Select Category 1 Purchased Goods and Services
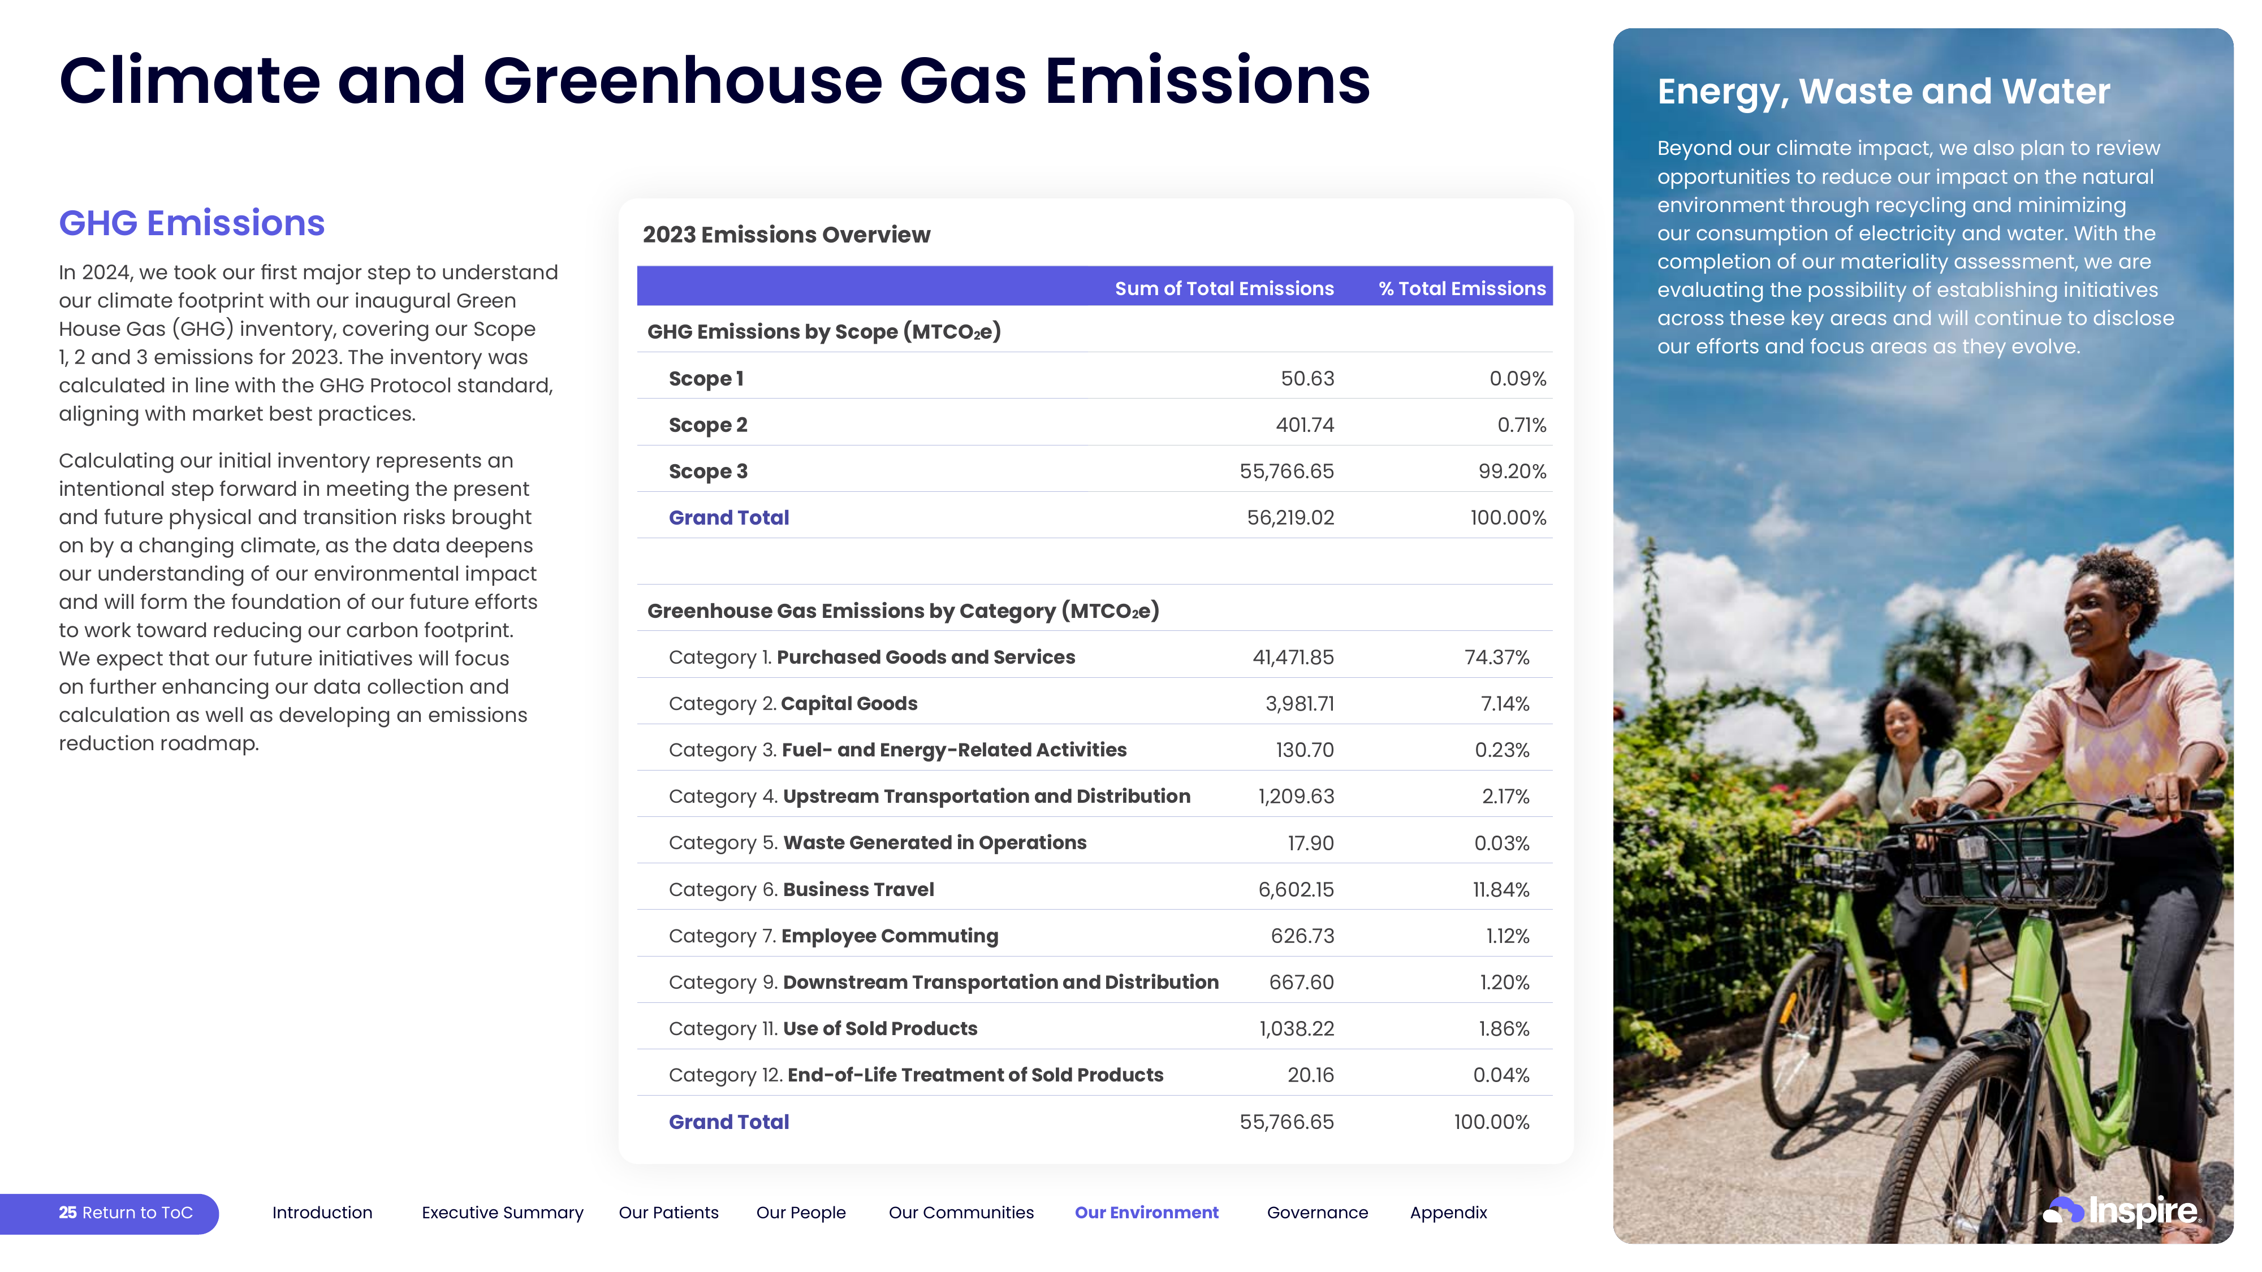This screenshot has width=2262, height=1272. click(871, 657)
